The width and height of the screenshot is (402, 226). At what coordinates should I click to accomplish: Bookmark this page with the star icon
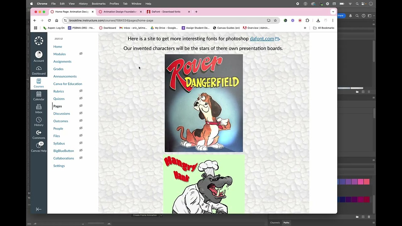275,20
